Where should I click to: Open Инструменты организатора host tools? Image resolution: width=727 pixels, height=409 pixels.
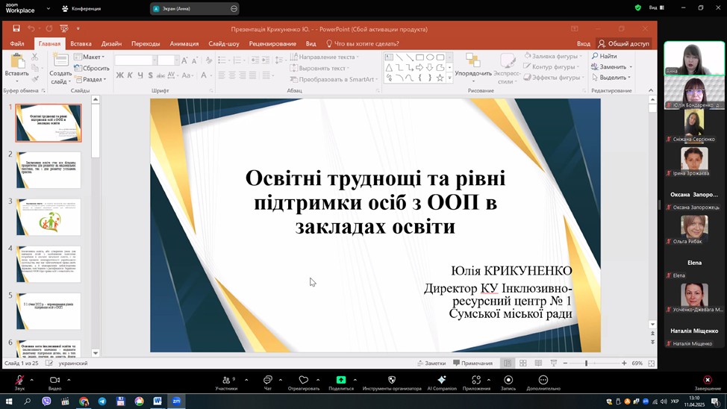coord(392,381)
